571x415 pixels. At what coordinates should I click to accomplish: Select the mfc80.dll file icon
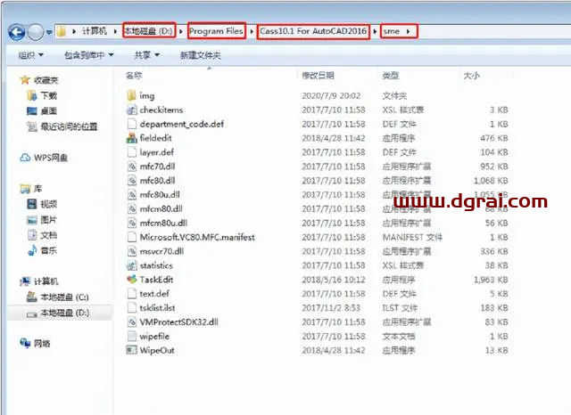click(131, 181)
